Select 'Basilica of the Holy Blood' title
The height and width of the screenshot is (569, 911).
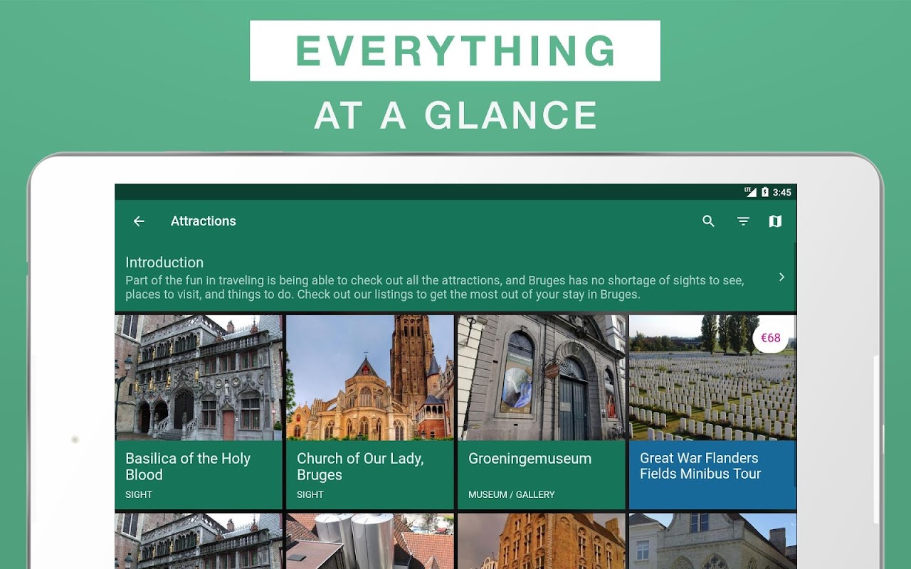pyautogui.click(x=188, y=467)
